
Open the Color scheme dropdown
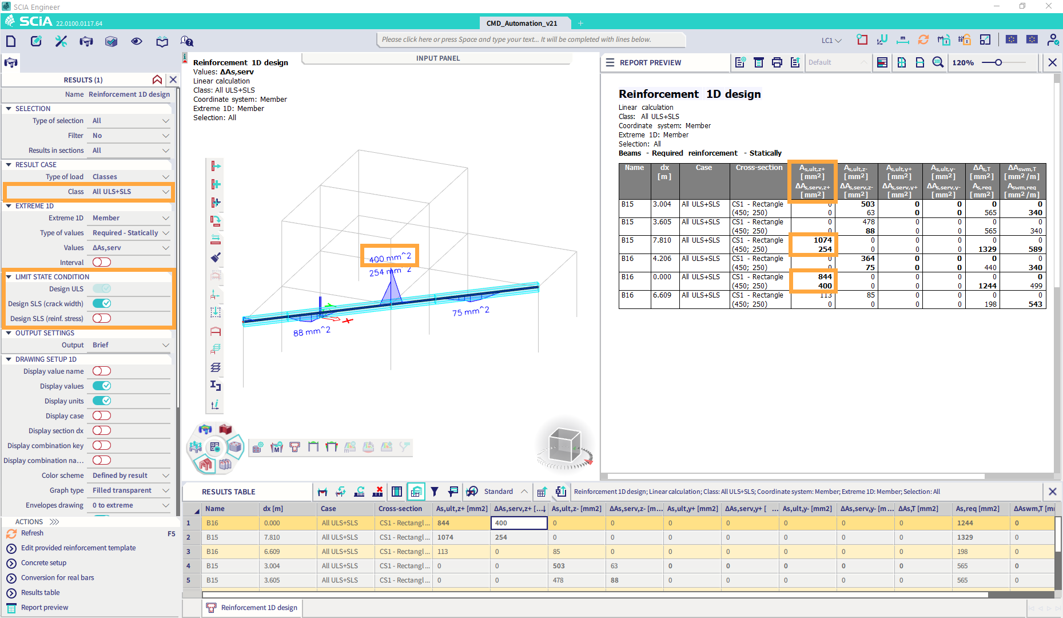pos(130,476)
